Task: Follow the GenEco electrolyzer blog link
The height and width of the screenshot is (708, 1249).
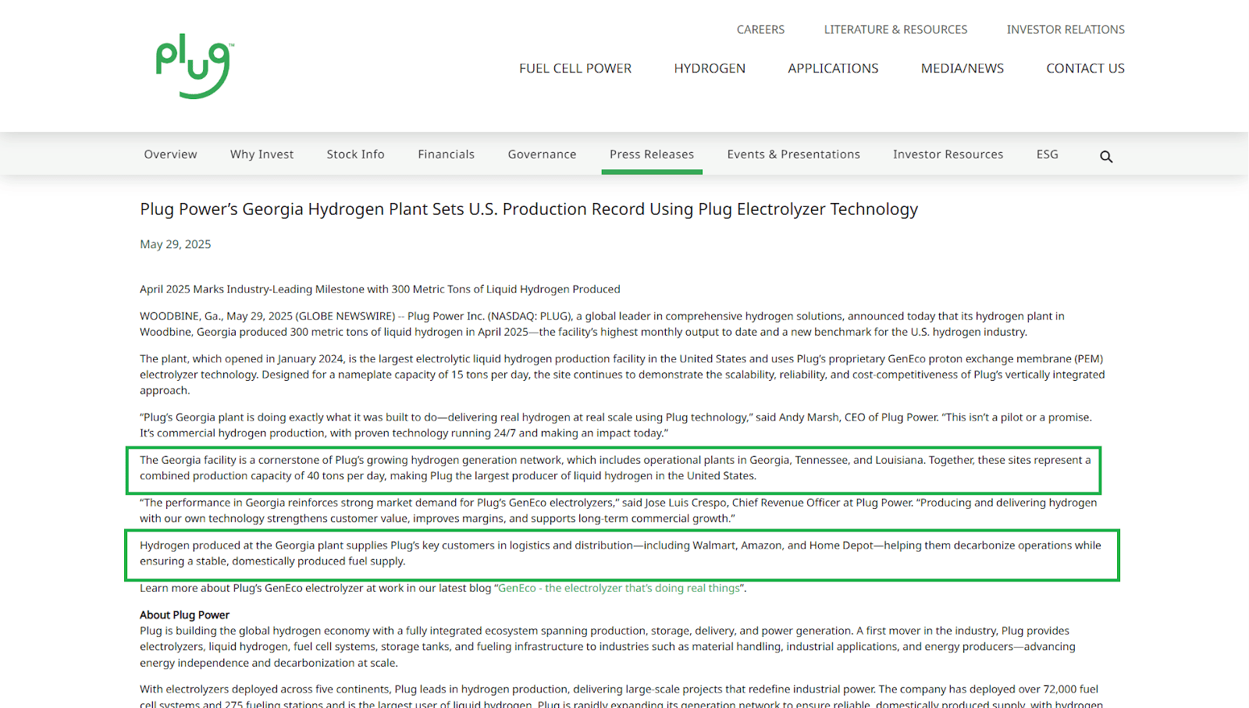Action: tap(618, 589)
